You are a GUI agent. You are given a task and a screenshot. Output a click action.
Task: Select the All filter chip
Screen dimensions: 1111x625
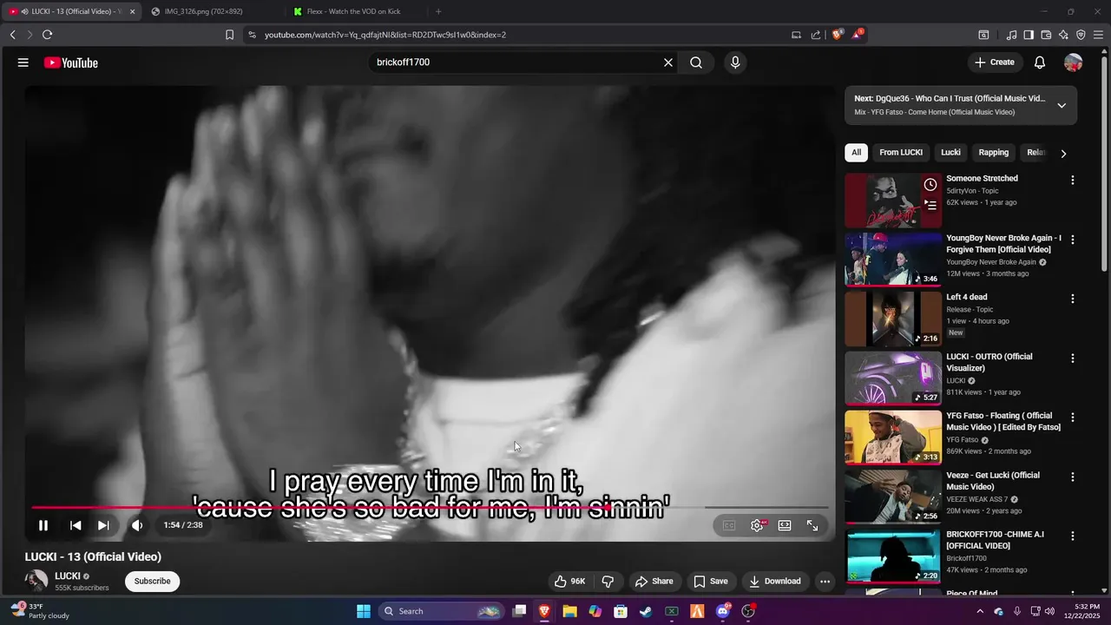point(856,153)
